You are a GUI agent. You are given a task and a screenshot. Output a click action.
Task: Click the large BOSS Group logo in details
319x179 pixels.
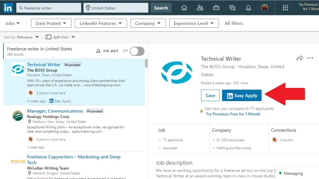[x=177, y=73]
